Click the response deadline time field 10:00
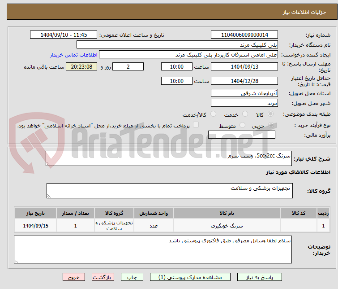 (177, 66)
